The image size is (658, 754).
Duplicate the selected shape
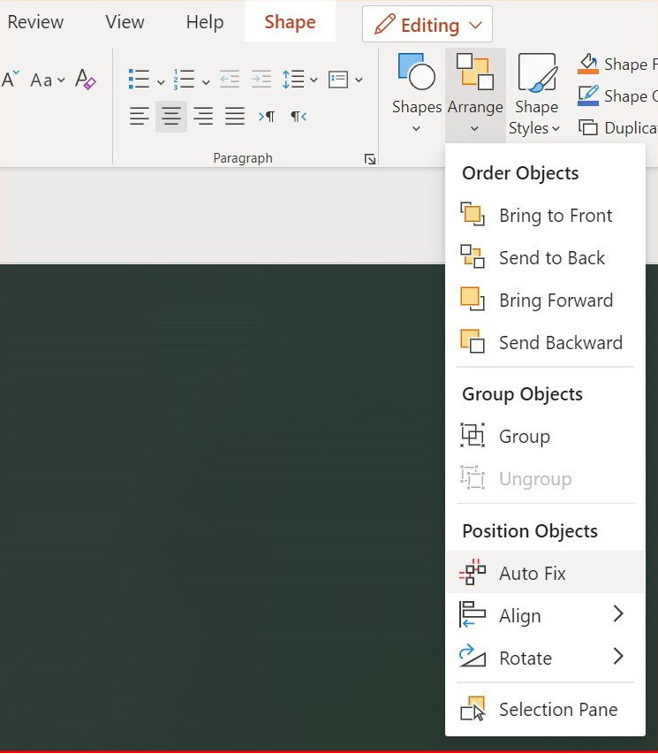pyautogui.click(x=617, y=128)
